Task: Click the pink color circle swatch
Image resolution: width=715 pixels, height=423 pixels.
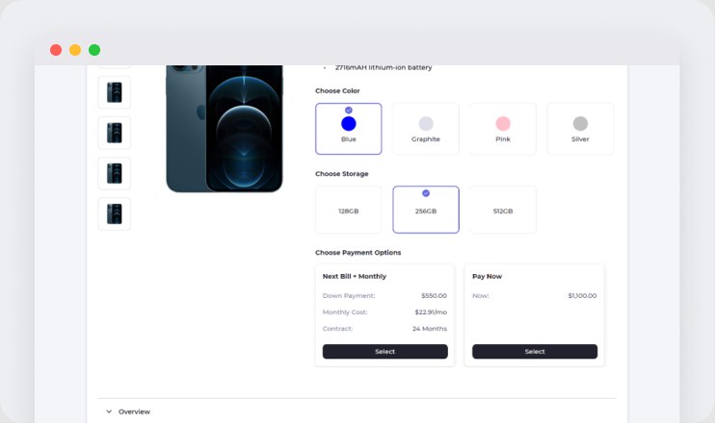Action: tap(503, 124)
